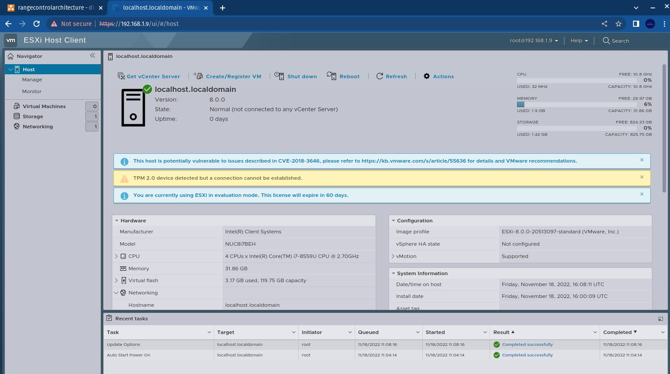Switch to the rangecontrolarchitecture browser tab

pyautogui.click(x=55, y=8)
